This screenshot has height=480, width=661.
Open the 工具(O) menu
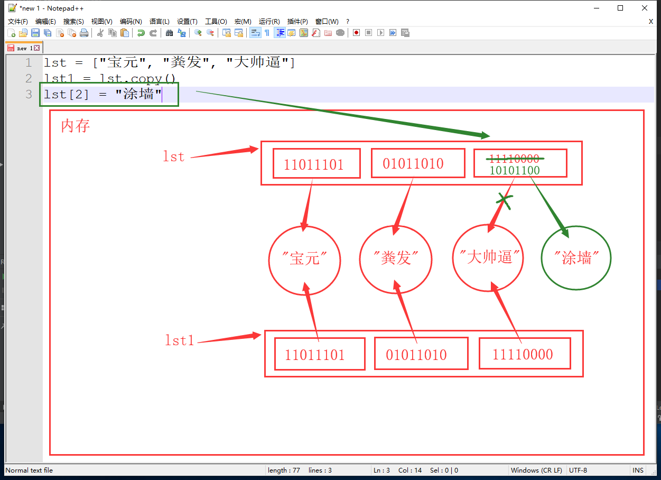tap(216, 21)
